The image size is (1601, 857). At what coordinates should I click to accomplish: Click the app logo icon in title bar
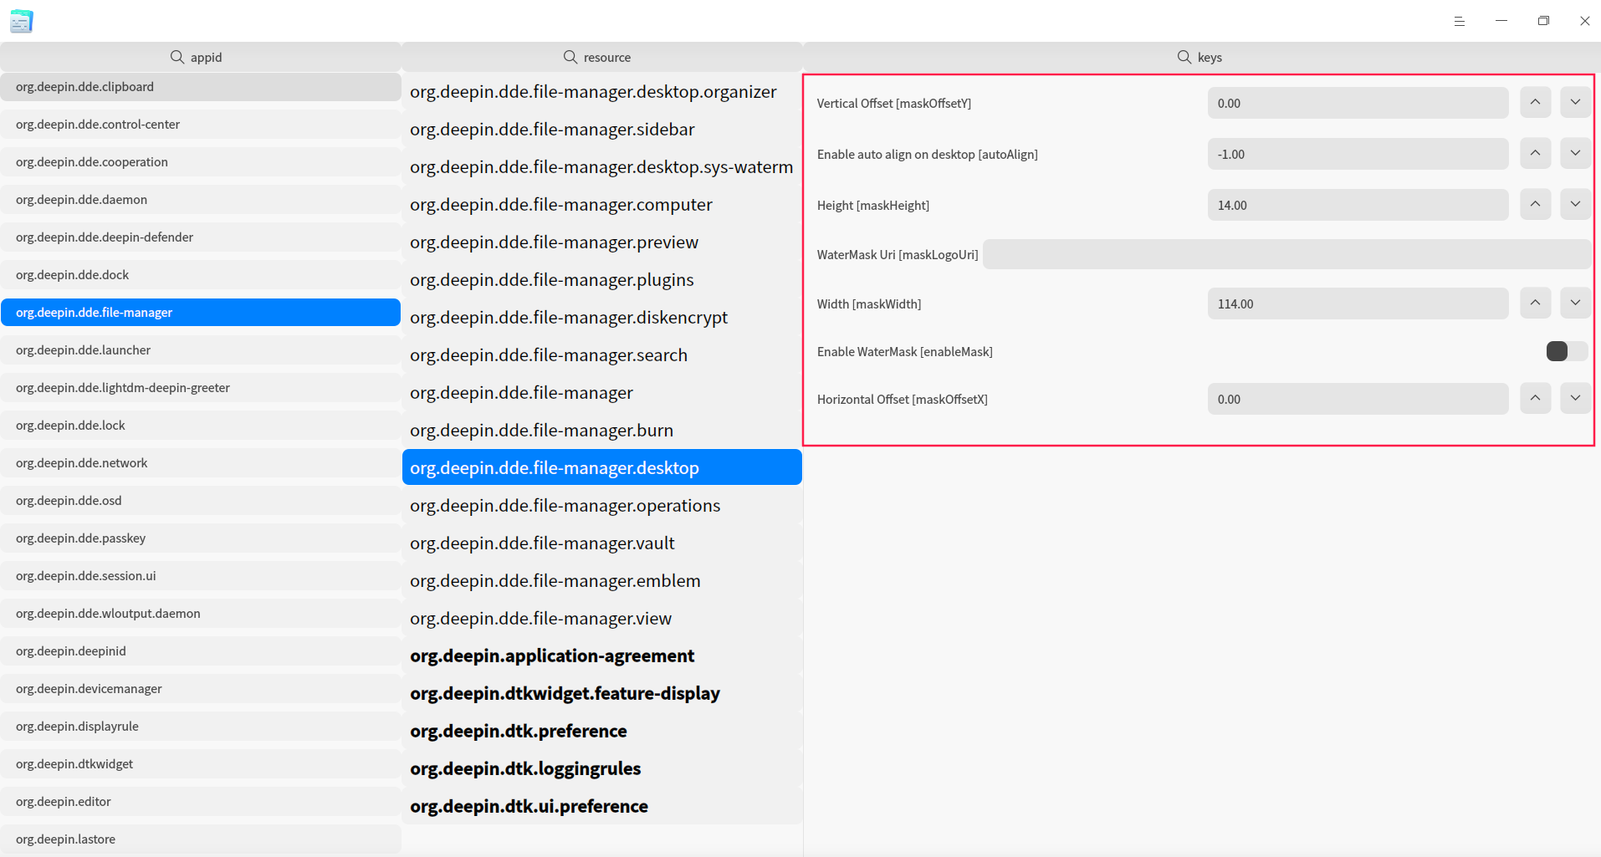22,21
